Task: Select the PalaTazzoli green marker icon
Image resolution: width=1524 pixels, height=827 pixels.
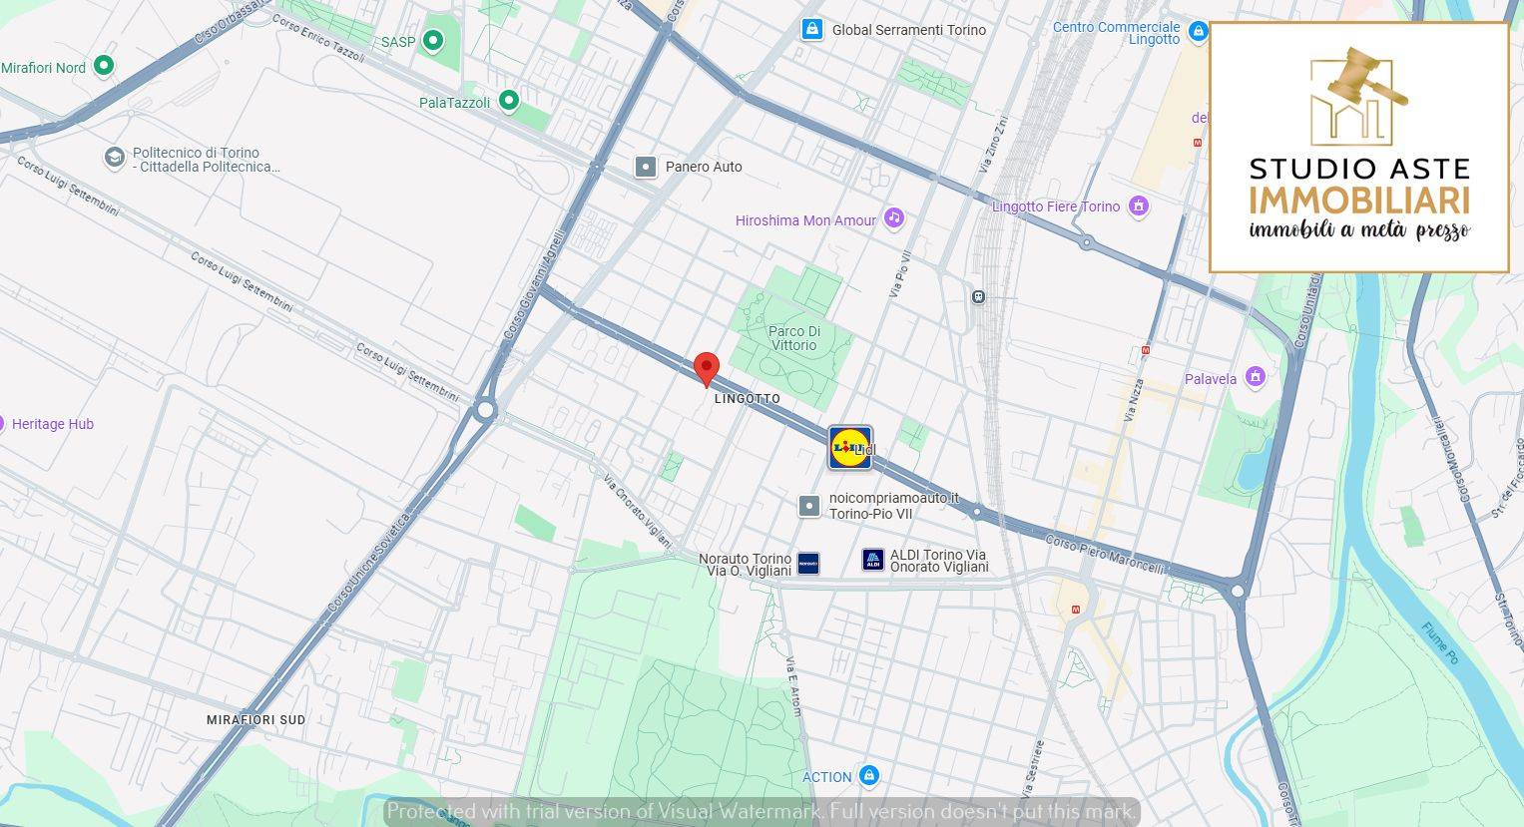Action: pyautogui.click(x=509, y=101)
